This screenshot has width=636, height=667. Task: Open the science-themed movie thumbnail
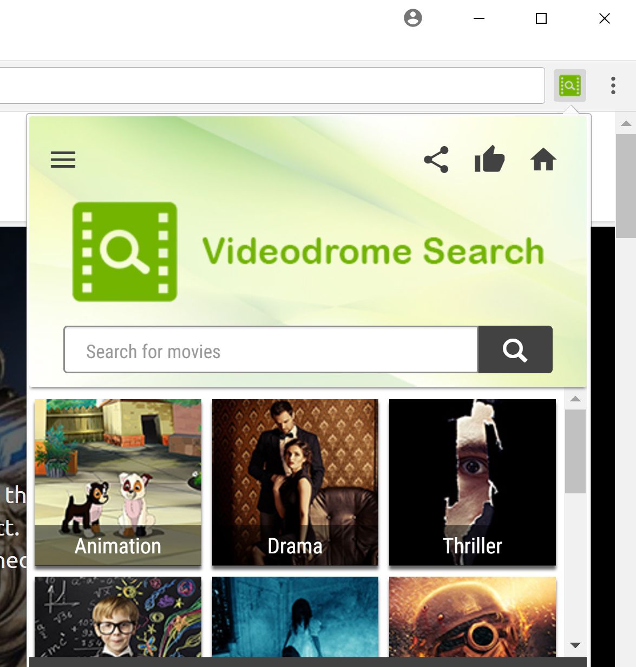[x=117, y=617]
